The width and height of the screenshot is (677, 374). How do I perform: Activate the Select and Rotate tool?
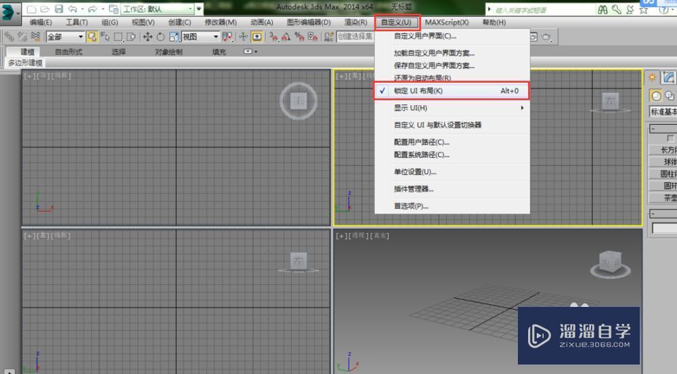pyautogui.click(x=160, y=37)
